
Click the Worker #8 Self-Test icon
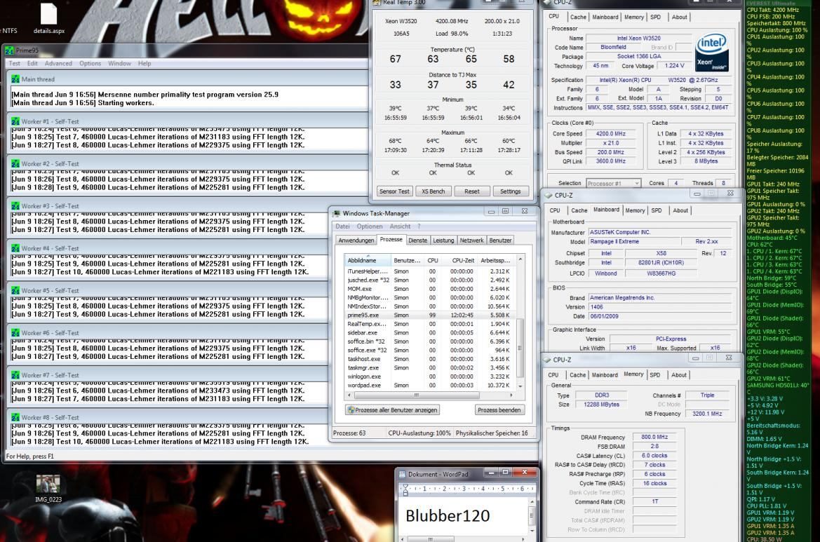click(15, 418)
